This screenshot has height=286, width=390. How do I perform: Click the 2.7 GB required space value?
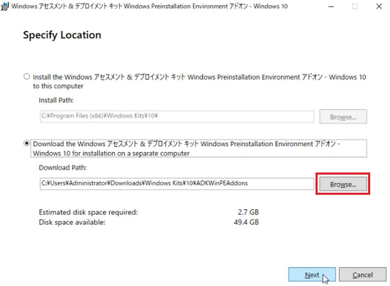click(x=249, y=212)
